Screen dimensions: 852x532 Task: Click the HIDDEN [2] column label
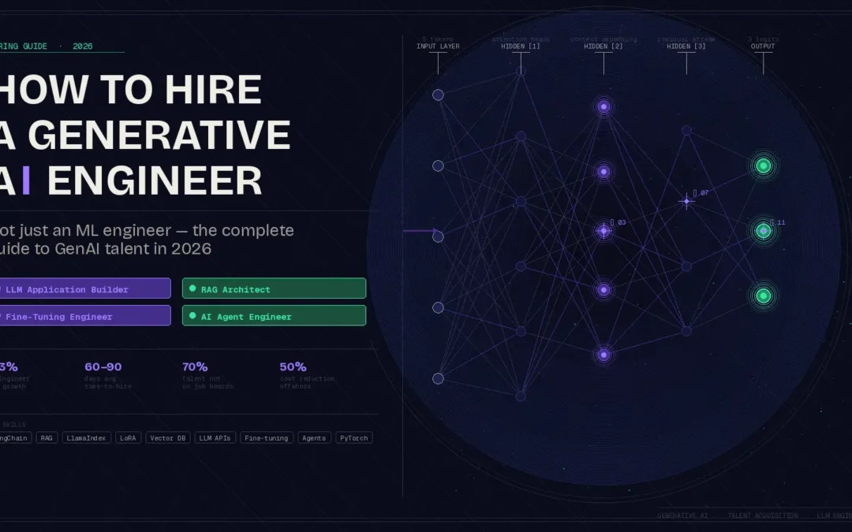click(x=603, y=47)
